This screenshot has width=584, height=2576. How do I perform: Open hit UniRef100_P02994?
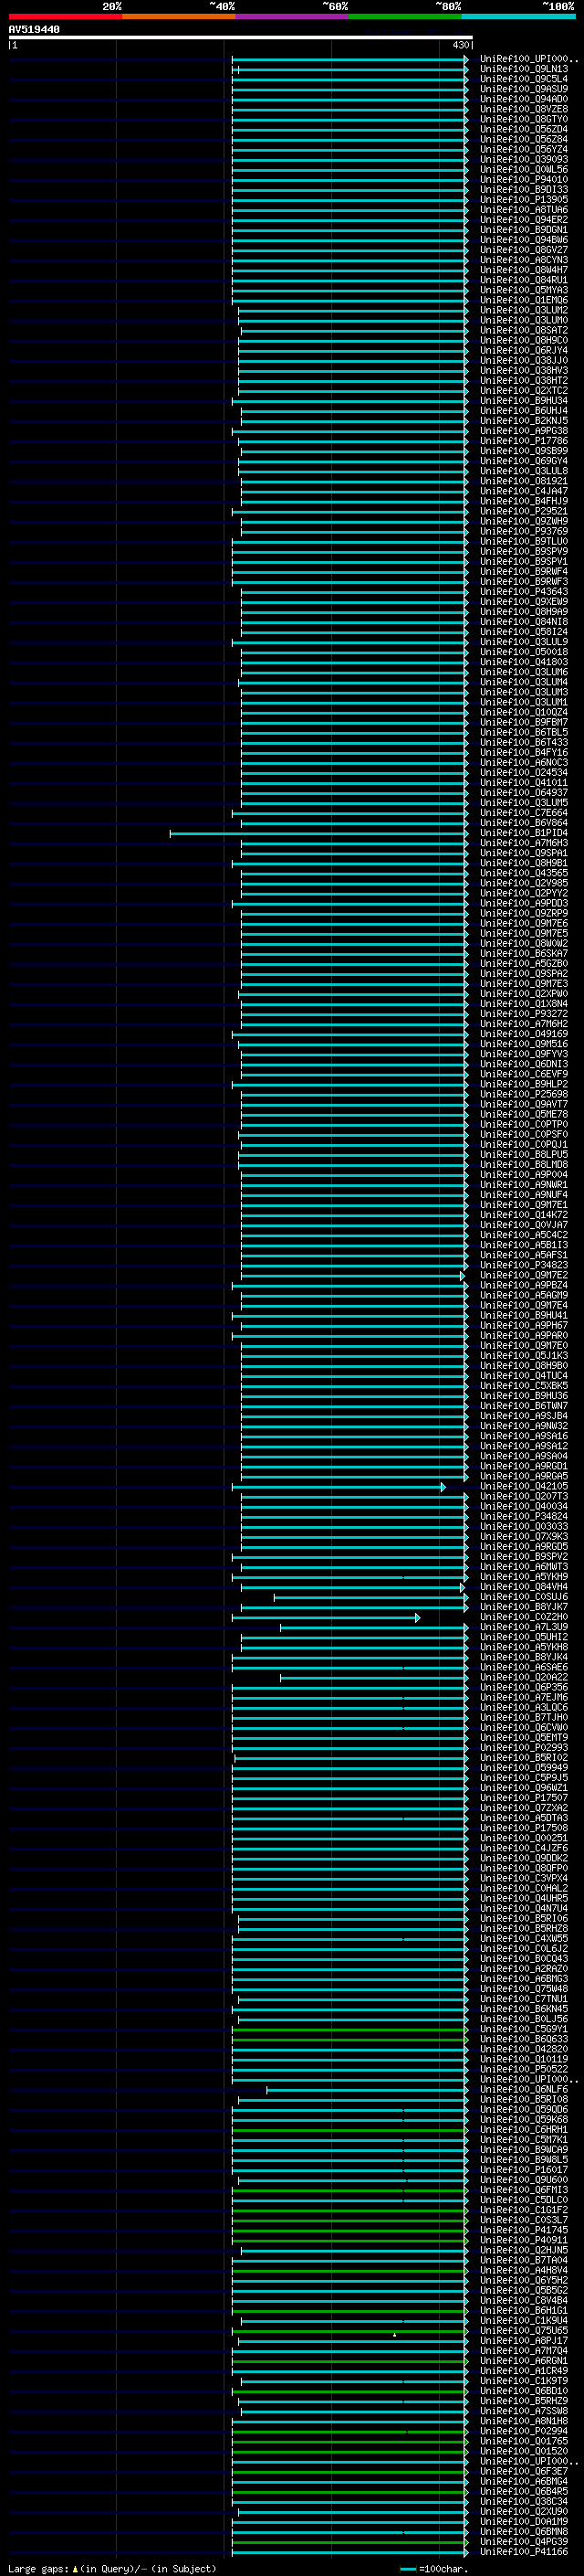point(524,2431)
